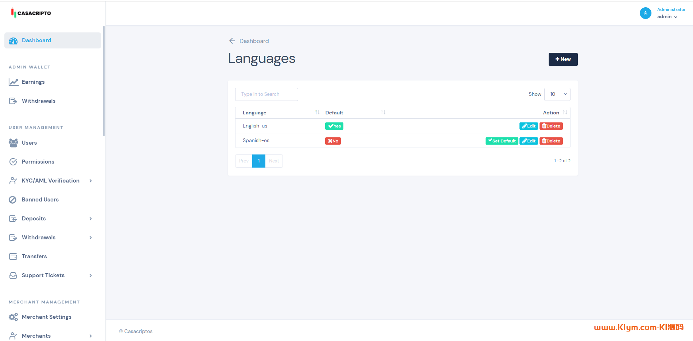Click the KYC/AML Verification person icon
The width and height of the screenshot is (693, 341).
(13, 181)
